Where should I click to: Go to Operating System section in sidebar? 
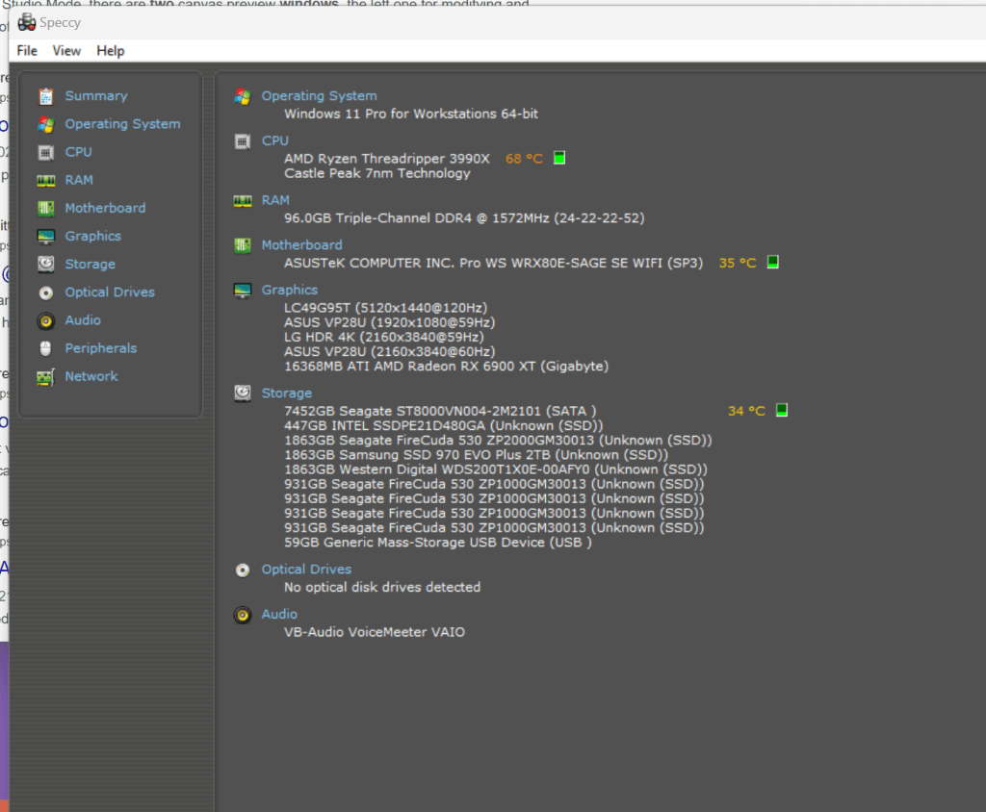[x=122, y=124]
